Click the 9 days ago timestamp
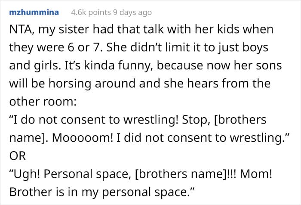Viewport: 301px width, 205px height. tap(132, 12)
